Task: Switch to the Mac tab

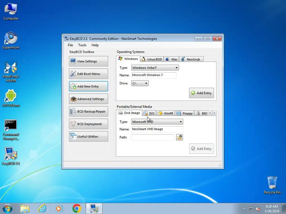Action: [171, 59]
